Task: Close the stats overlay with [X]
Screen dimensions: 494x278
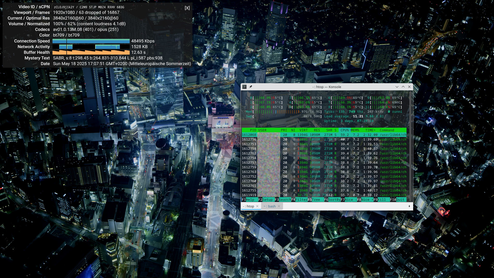Action: pos(187,8)
